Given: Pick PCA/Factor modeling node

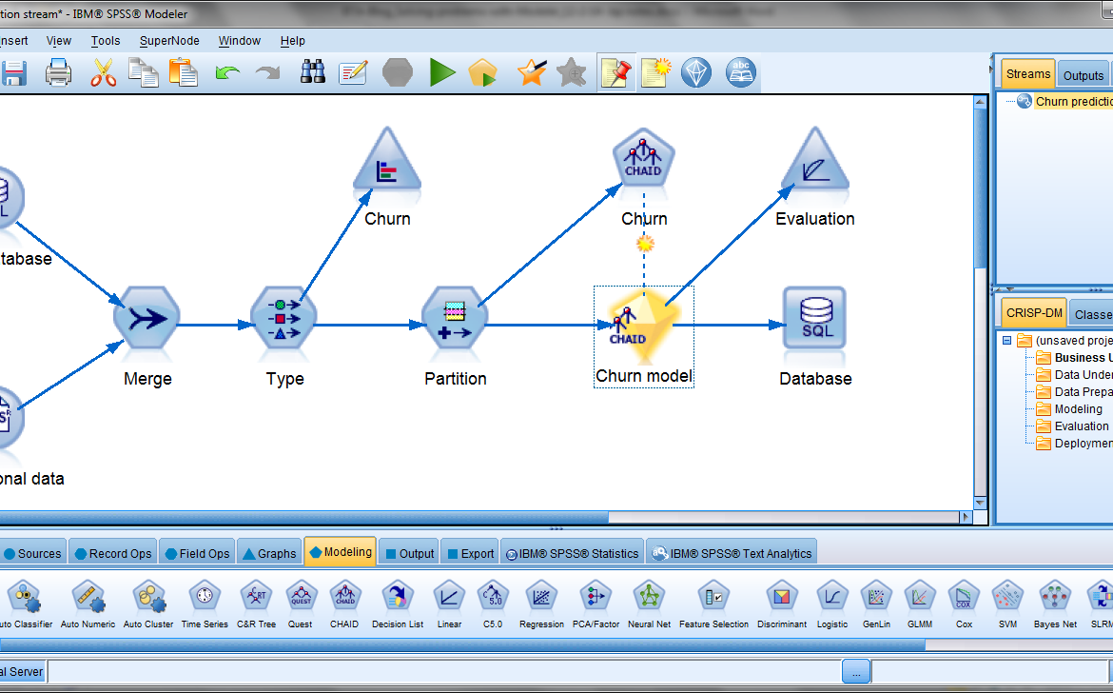Looking at the screenshot, I should (596, 605).
